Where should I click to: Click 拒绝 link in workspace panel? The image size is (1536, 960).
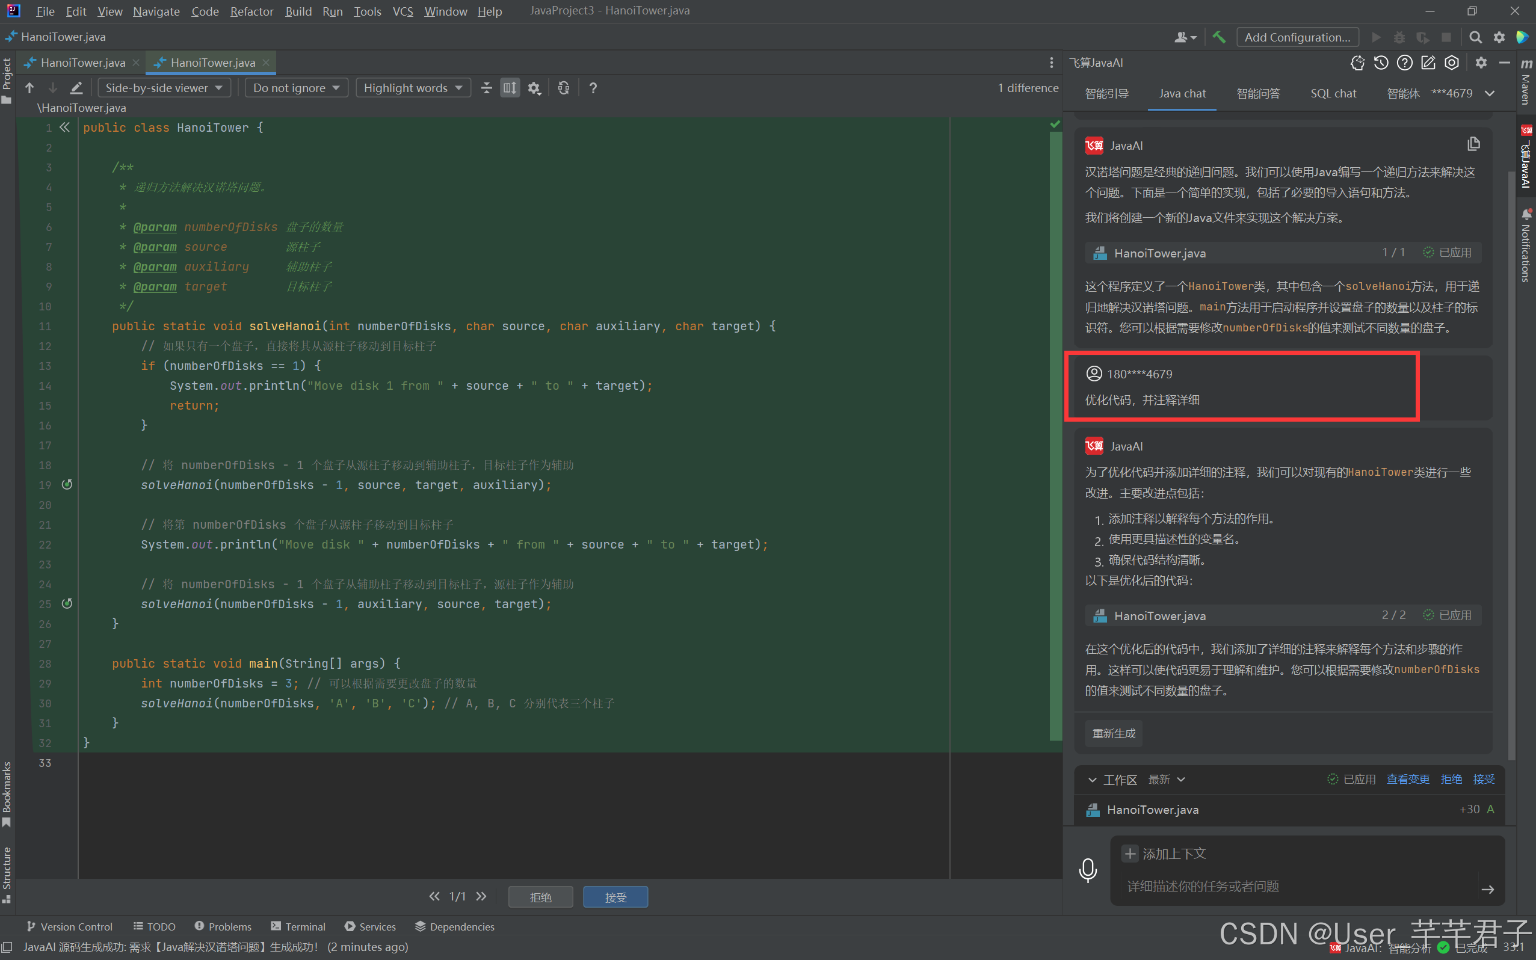pyautogui.click(x=1451, y=779)
